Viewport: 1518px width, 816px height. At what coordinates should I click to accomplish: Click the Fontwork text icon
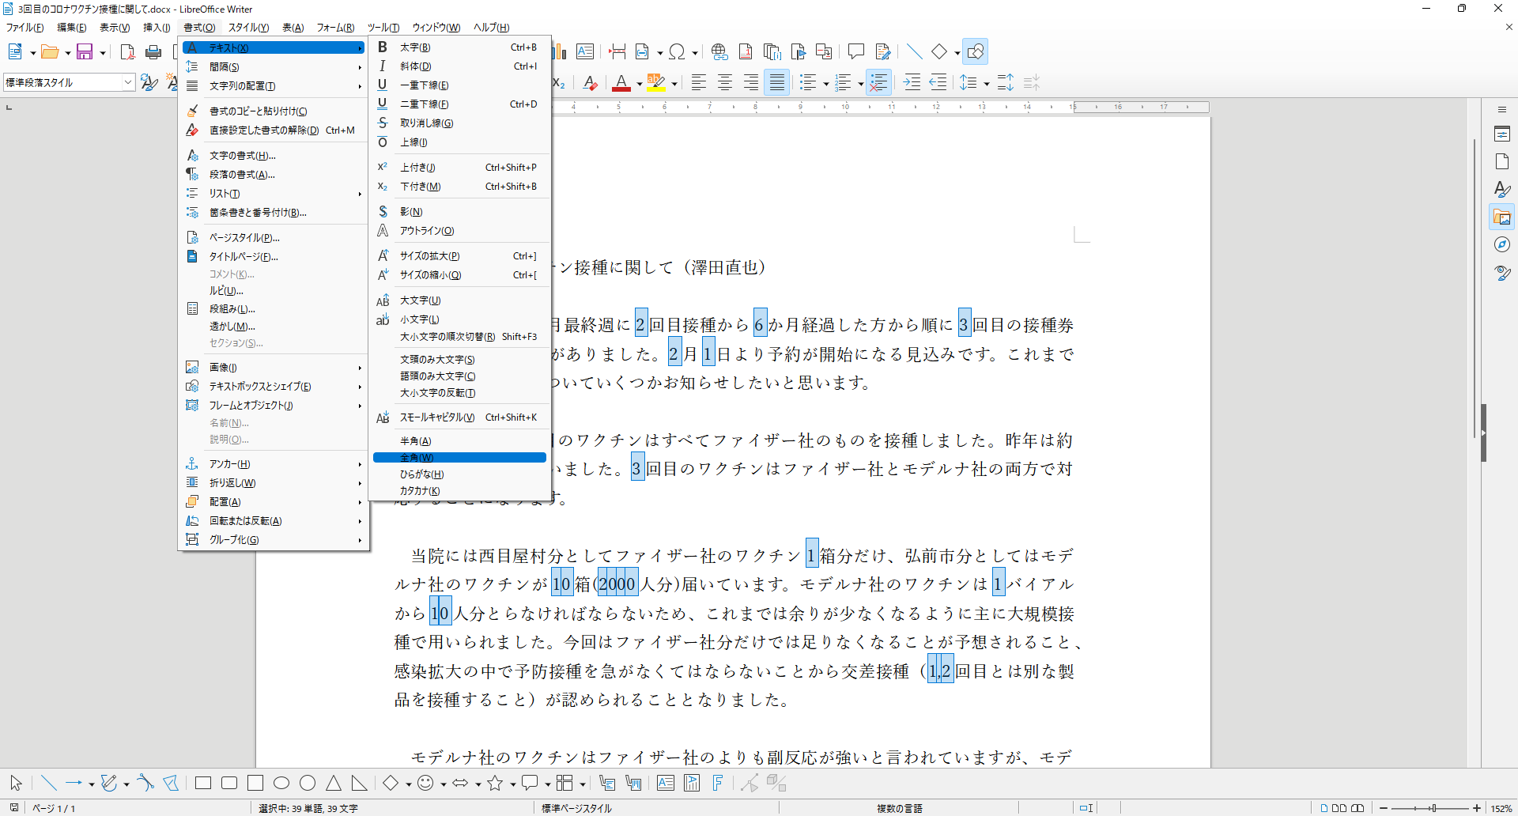point(718,783)
